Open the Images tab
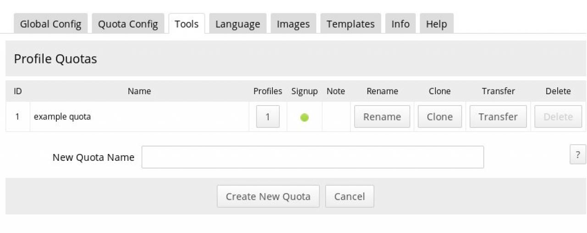This screenshot has width=587, height=233. click(293, 24)
